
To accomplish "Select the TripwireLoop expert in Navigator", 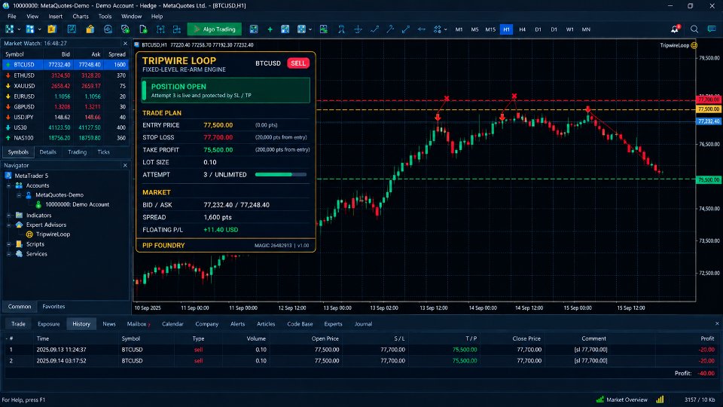I will 53,234.
